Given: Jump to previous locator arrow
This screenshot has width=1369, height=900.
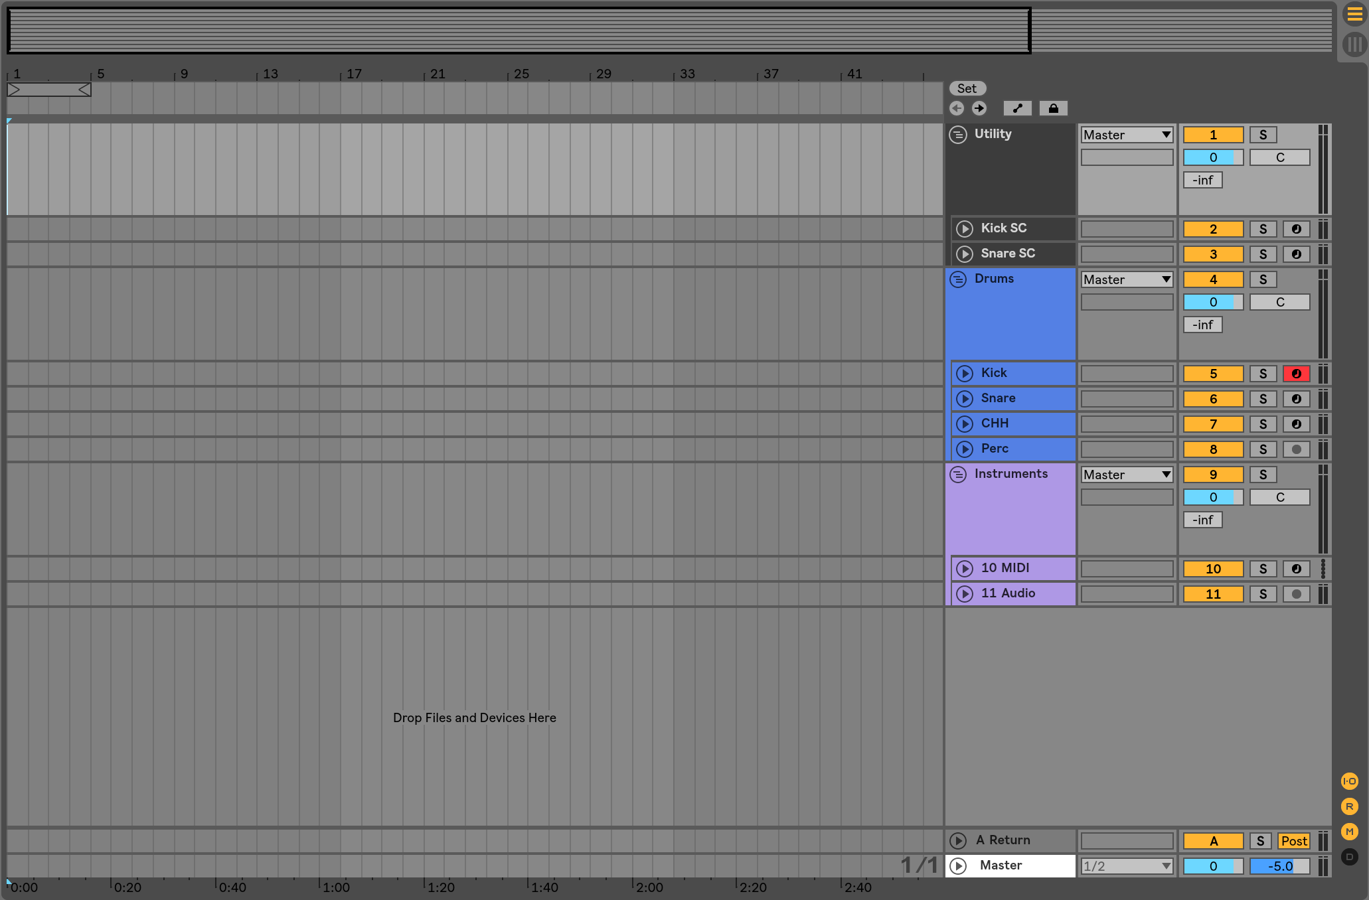Looking at the screenshot, I should point(957,108).
